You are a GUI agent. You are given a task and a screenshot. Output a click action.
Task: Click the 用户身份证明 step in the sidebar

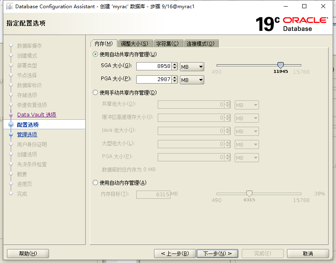click(x=32, y=144)
